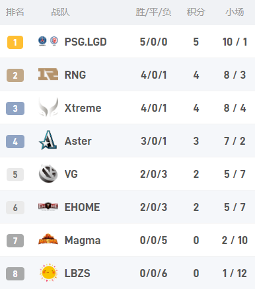Open the Xtreme wings logo
The image size is (255, 289).
point(48,107)
